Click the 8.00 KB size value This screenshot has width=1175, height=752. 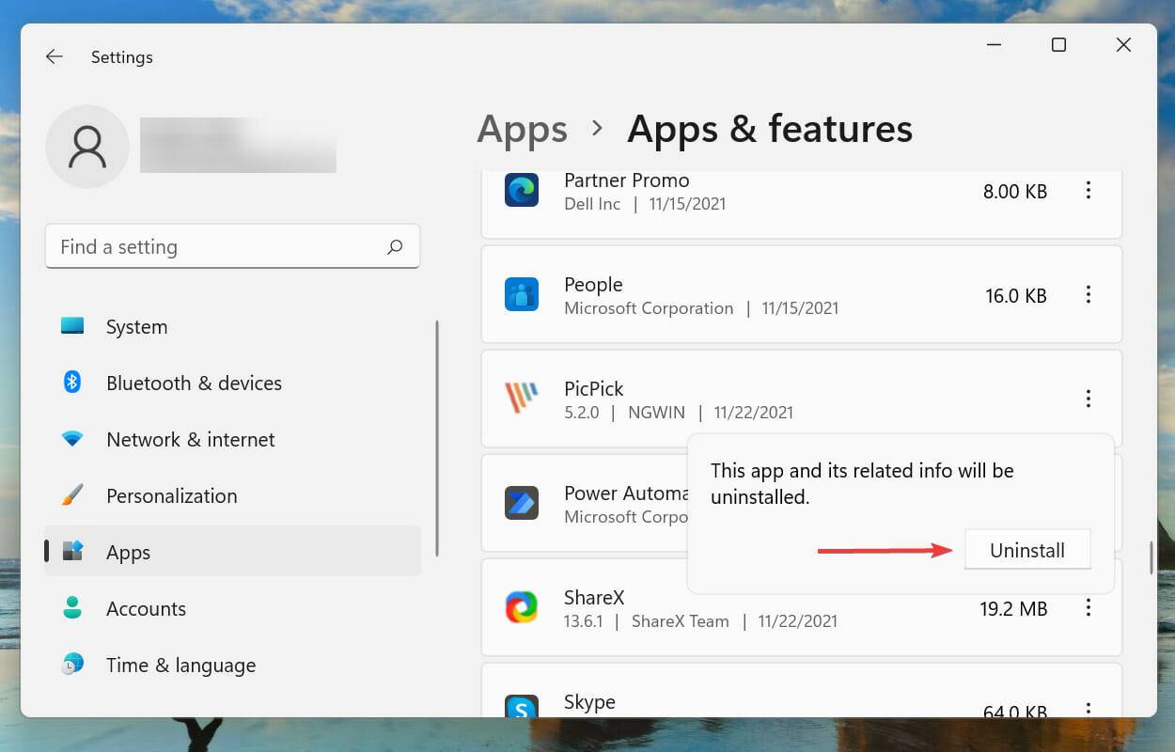1015,191
